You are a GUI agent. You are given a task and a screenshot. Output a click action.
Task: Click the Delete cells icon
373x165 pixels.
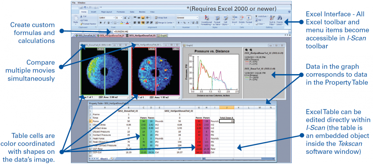pos(242,18)
